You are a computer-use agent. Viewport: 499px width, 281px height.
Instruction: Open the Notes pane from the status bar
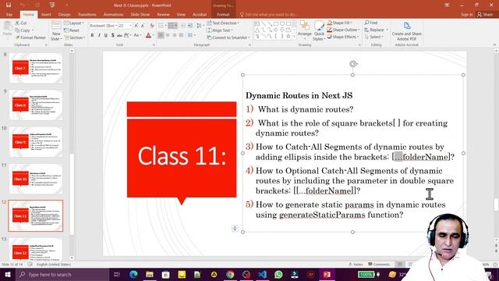[x=356, y=265]
